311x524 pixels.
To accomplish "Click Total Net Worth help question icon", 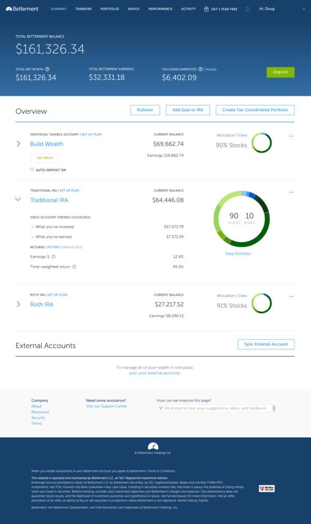I will click(x=47, y=69).
